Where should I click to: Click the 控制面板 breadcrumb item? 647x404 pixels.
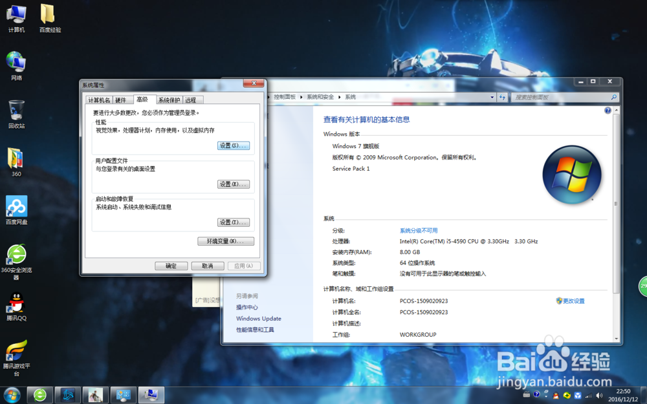pos(285,97)
